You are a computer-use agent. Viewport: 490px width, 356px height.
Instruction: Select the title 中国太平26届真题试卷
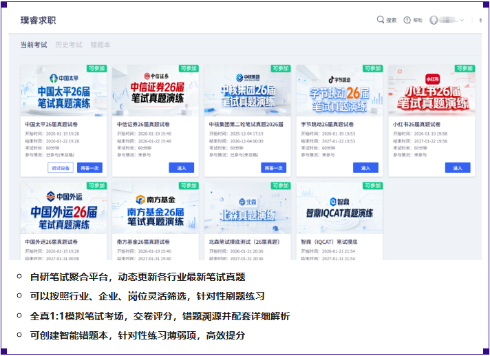coord(51,125)
